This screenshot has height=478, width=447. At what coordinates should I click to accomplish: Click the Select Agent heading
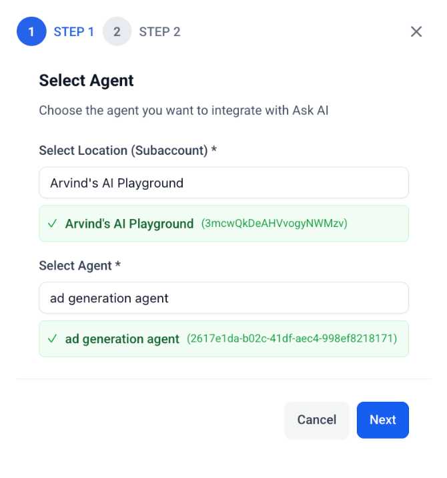pos(86,81)
